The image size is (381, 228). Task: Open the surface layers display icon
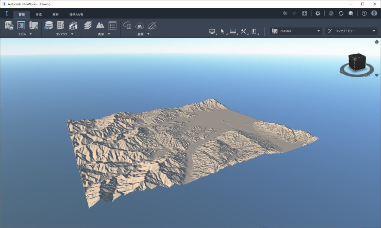click(x=87, y=26)
